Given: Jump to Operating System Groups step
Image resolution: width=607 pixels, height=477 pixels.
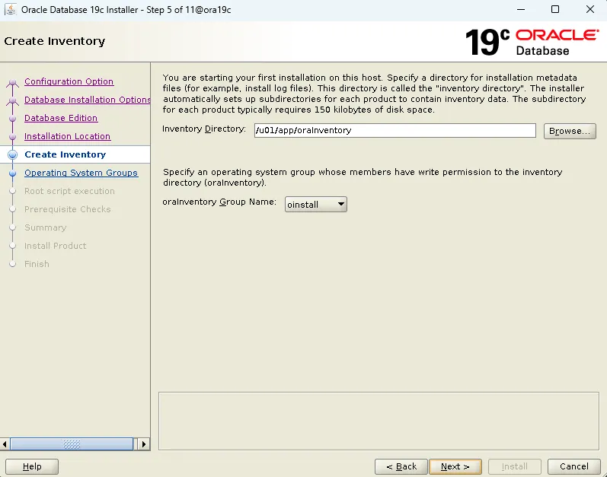Looking at the screenshot, I should (x=81, y=173).
